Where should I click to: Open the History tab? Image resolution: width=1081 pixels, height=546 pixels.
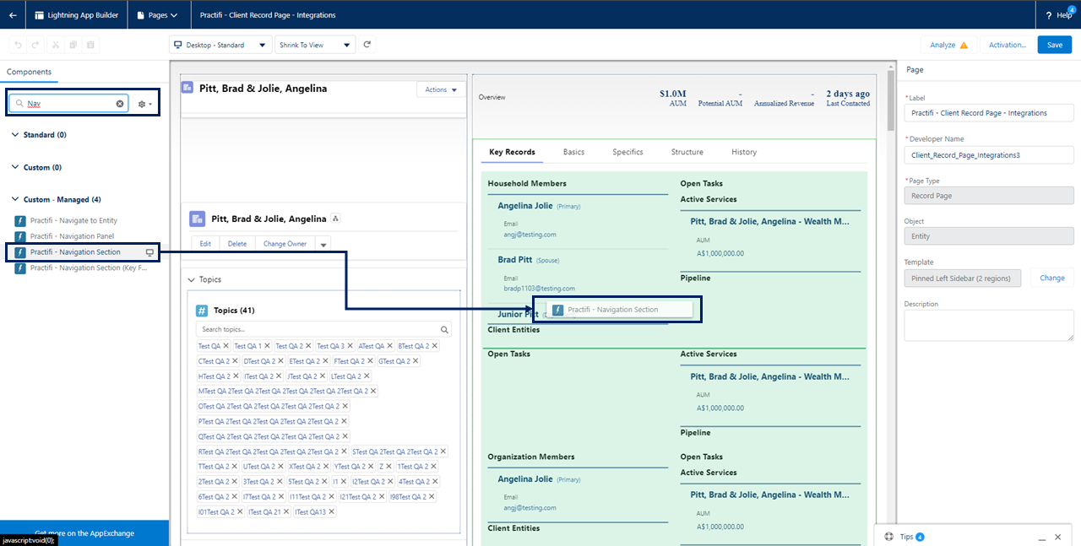[x=744, y=152]
